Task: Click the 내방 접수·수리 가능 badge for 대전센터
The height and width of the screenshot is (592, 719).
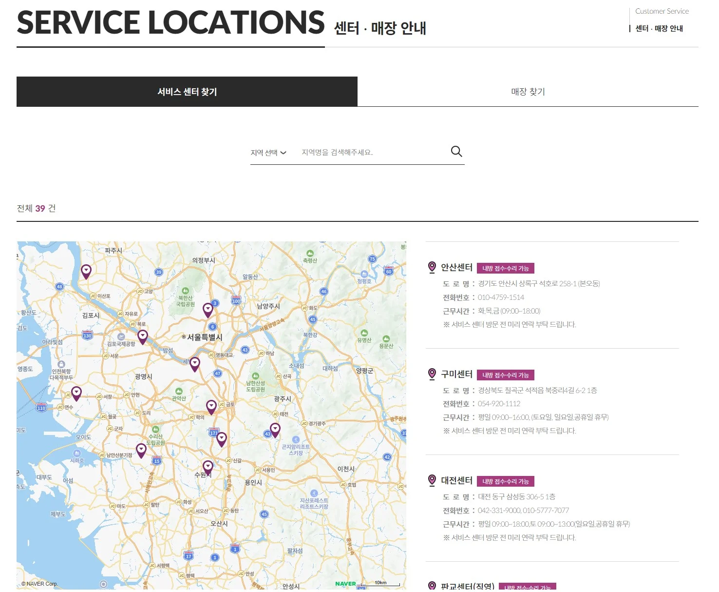Action: pos(506,481)
